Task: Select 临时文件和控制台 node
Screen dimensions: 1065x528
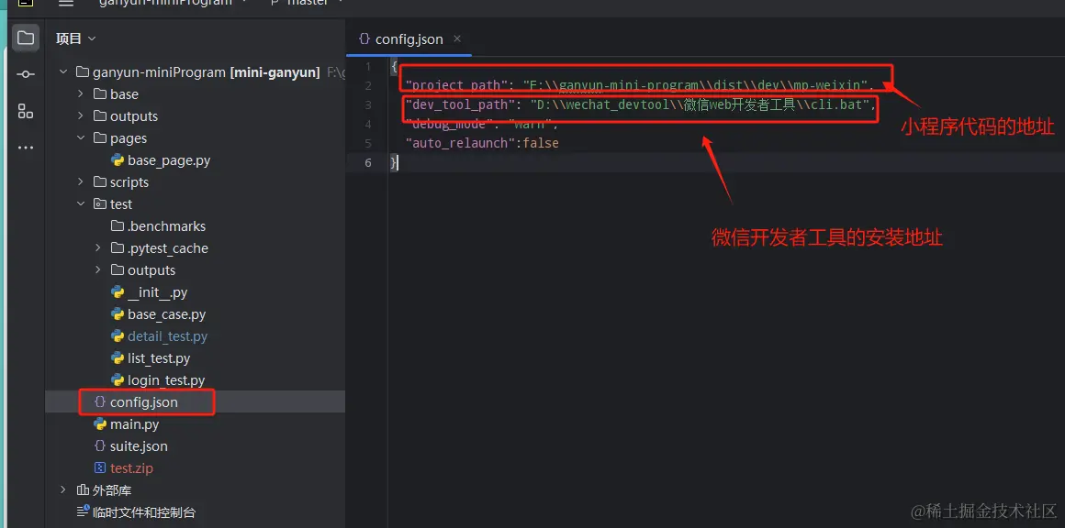Action: click(144, 512)
